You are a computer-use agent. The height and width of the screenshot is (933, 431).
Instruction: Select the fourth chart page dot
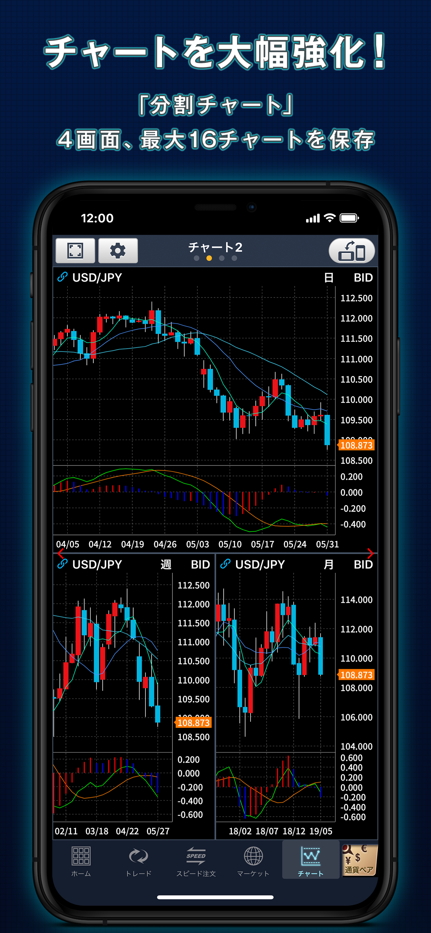coord(234,258)
